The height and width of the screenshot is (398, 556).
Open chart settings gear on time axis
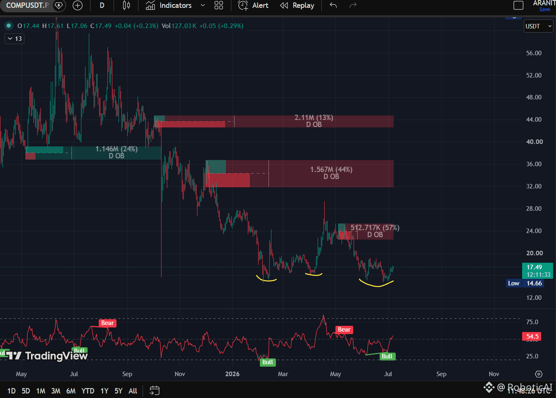coord(539,374)
